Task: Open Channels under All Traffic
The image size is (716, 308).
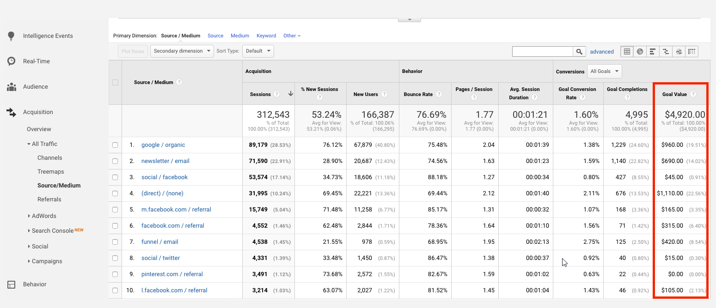Action: [x=49, y=157]
